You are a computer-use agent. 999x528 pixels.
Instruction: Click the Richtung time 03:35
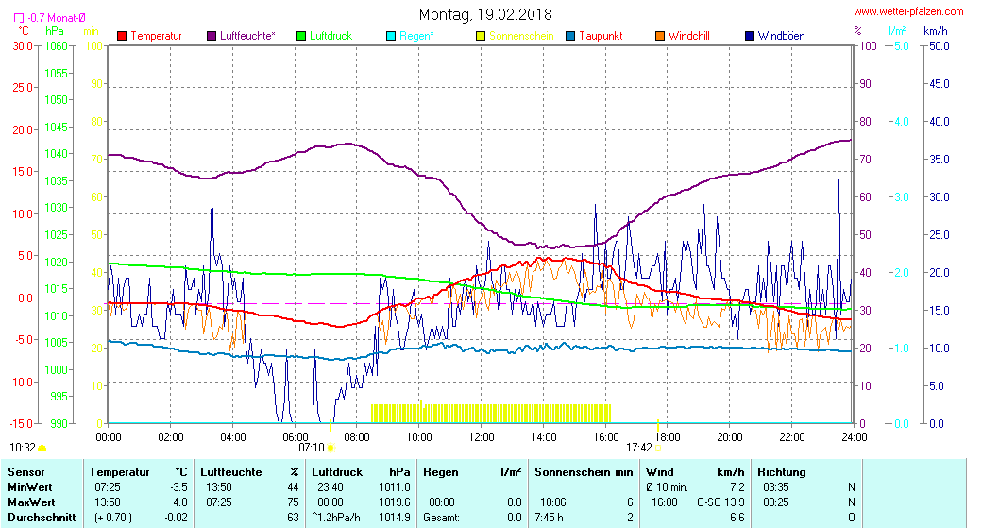[x=776, y=487]
